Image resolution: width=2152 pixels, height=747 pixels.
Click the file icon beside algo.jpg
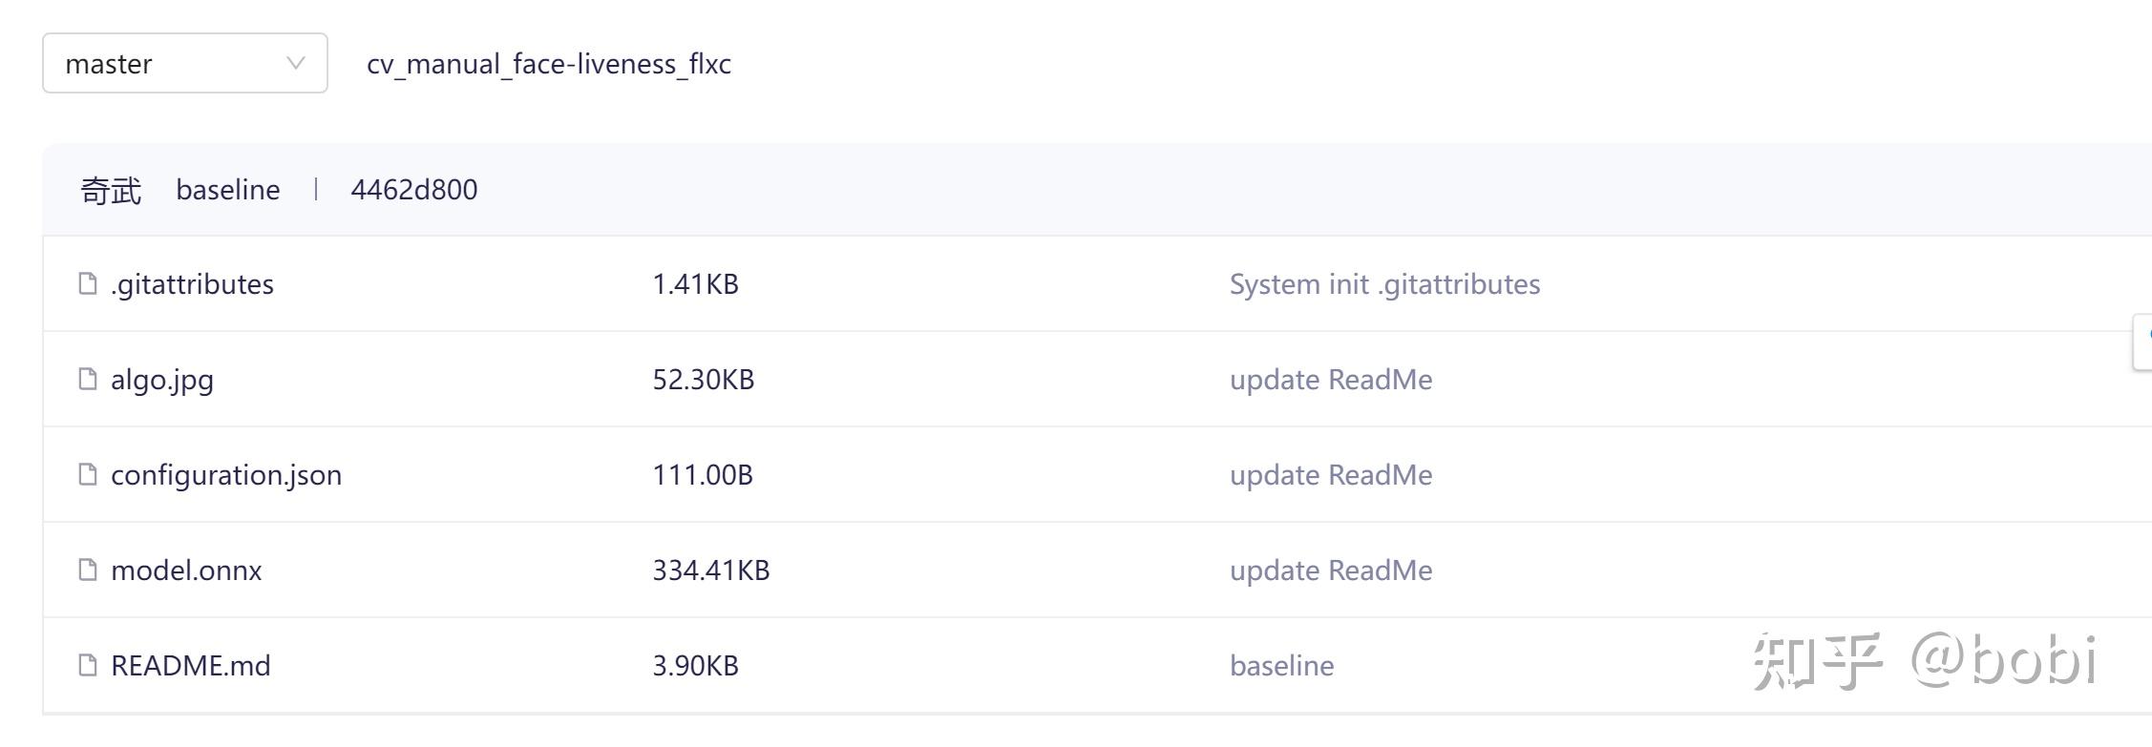coord(88,379)
